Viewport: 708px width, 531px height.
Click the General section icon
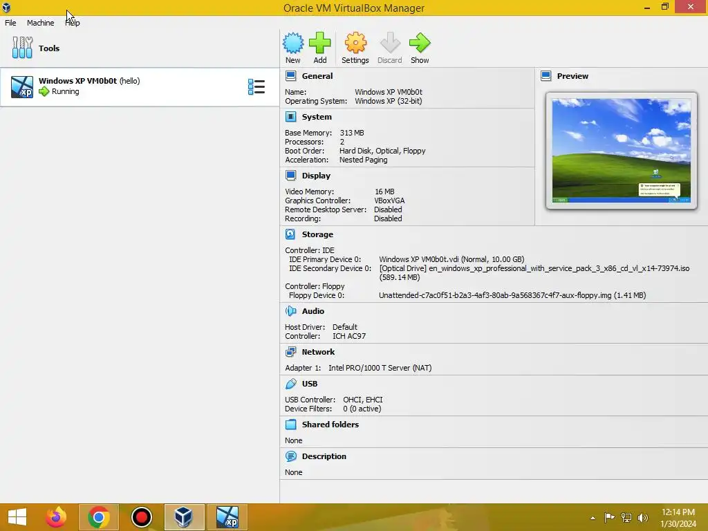(x=291, y=76)
